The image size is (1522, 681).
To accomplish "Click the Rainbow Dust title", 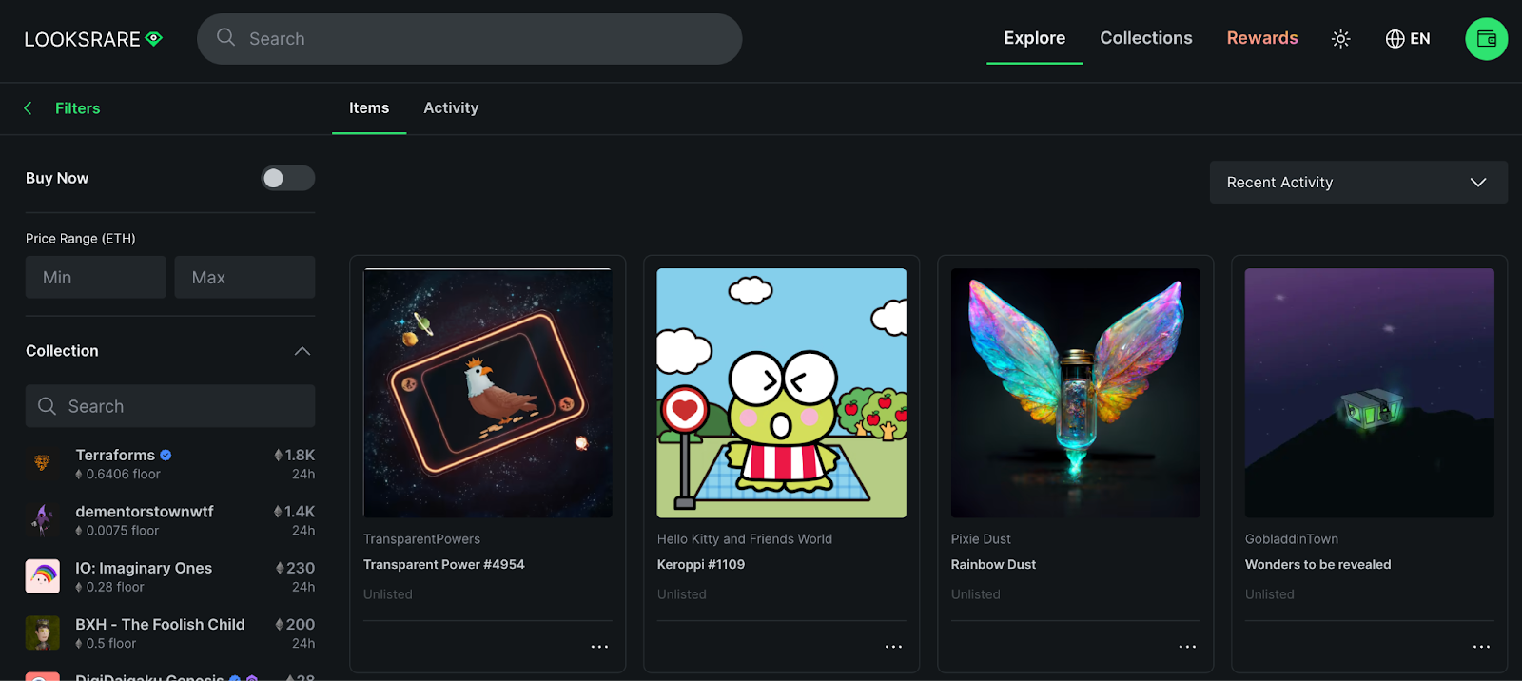I will [994, 564].
